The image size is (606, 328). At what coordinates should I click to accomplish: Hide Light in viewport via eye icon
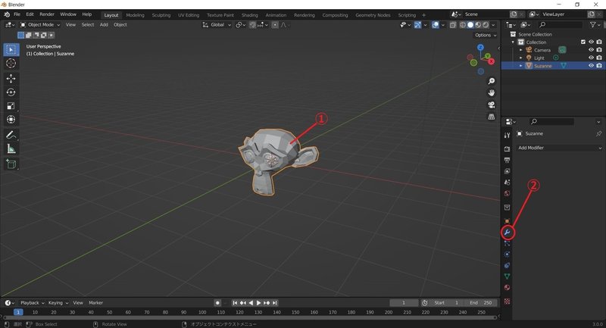point(591,58)
